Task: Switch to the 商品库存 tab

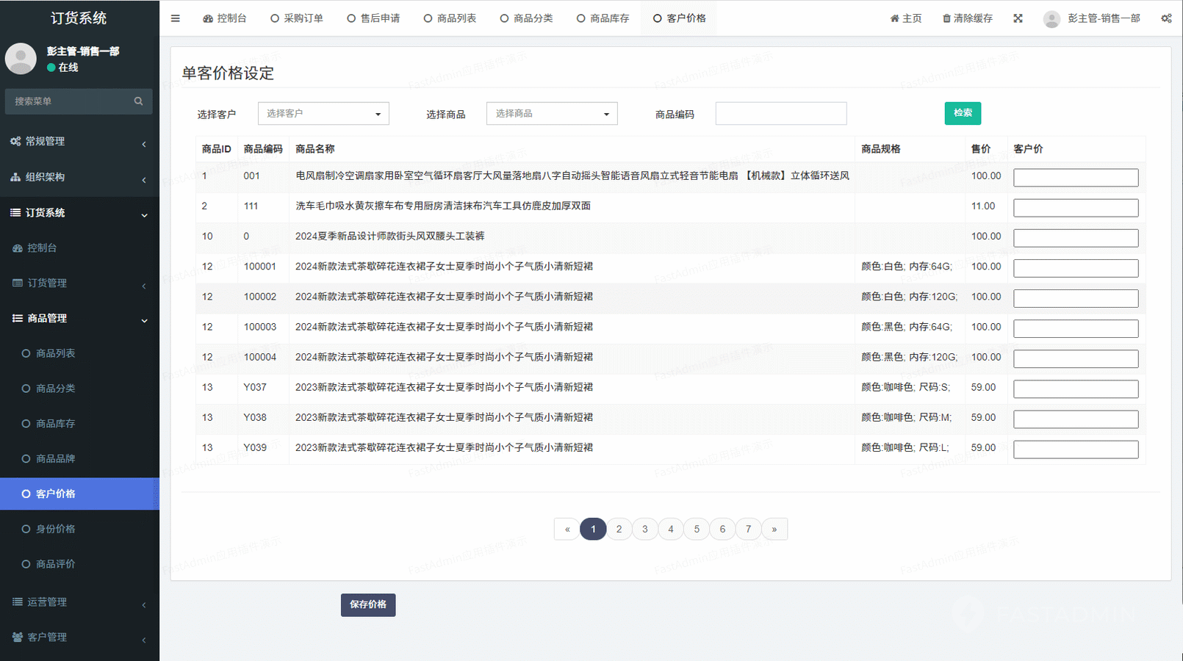Action: pos(603,18)
